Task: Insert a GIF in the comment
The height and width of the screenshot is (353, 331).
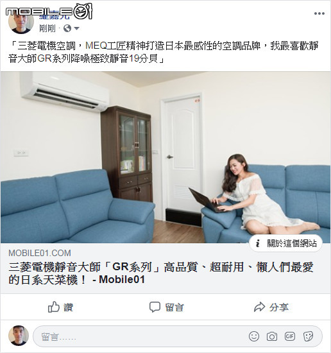Action: [x=290, y=336]
